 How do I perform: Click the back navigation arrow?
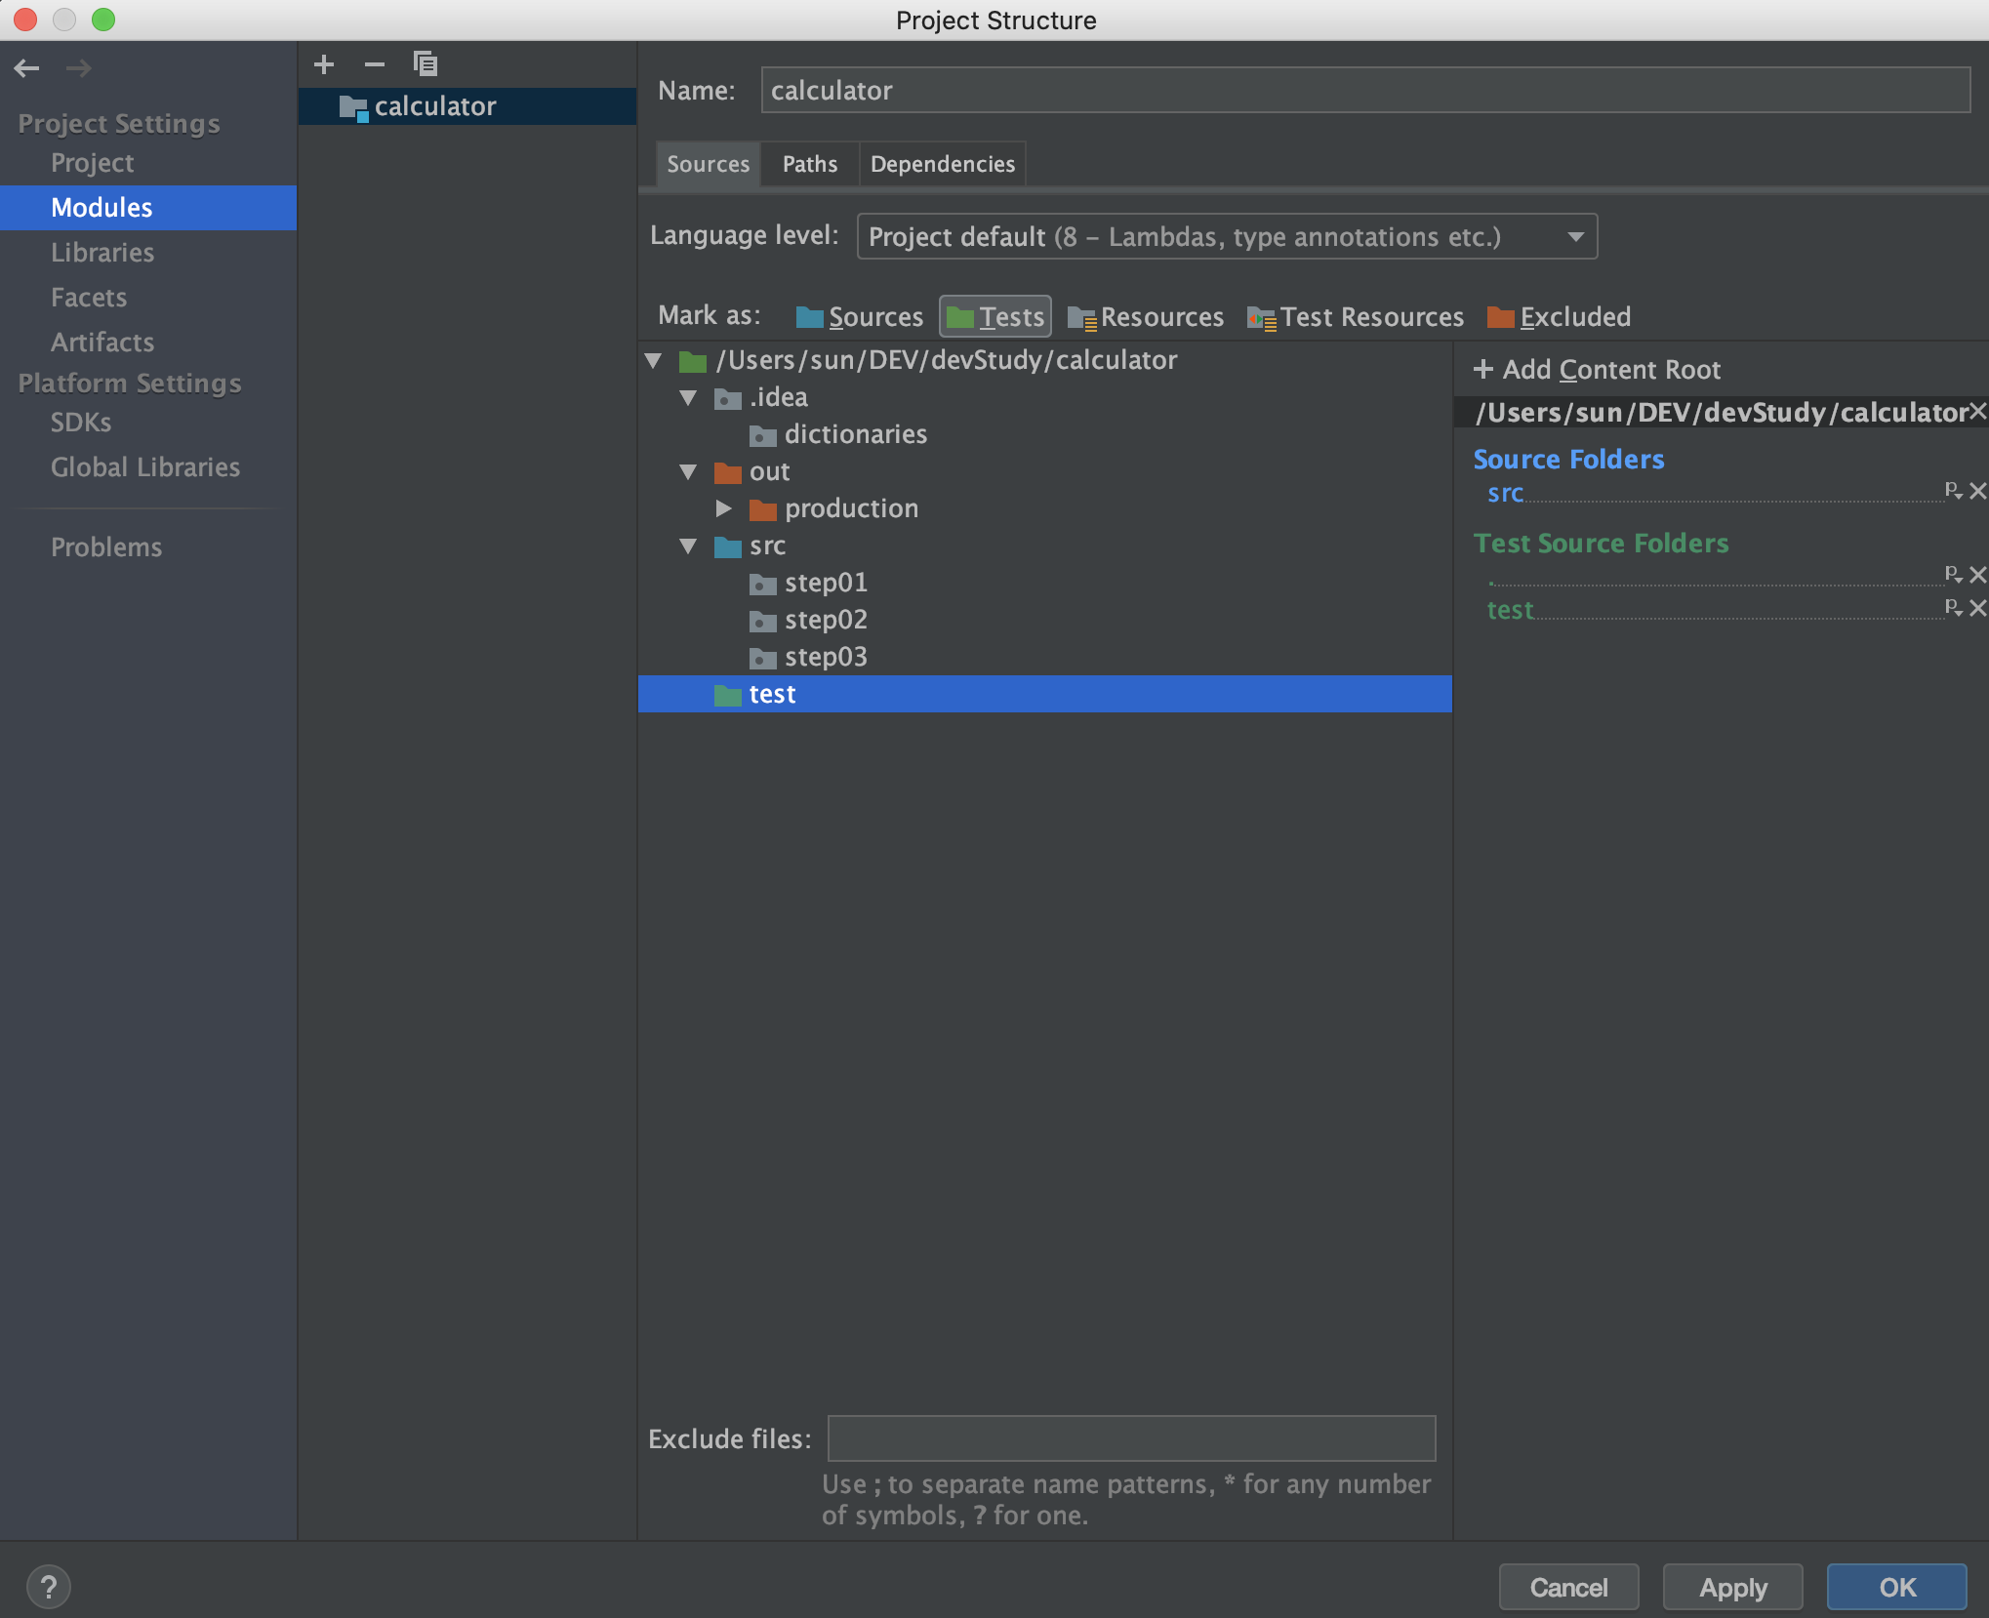[27, 68]
